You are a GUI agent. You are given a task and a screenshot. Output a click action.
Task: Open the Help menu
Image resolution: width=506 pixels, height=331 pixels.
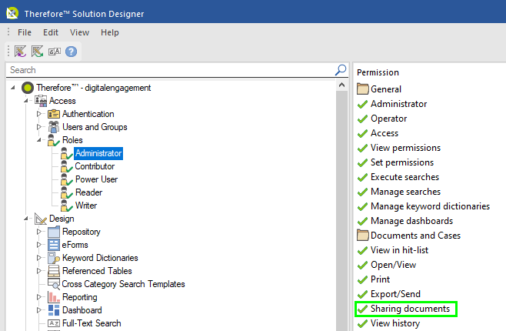click(x=110, y=32)
